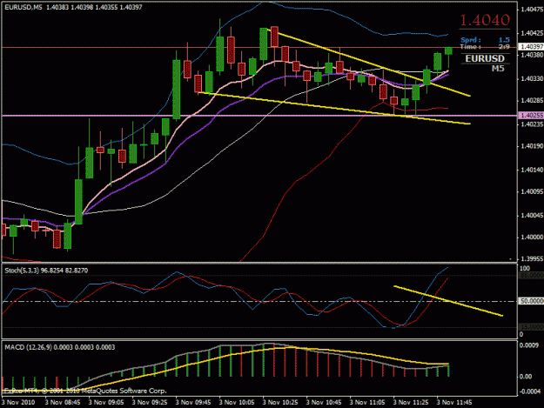Click the 3 Nov 11:05 time label

point(367,403)
